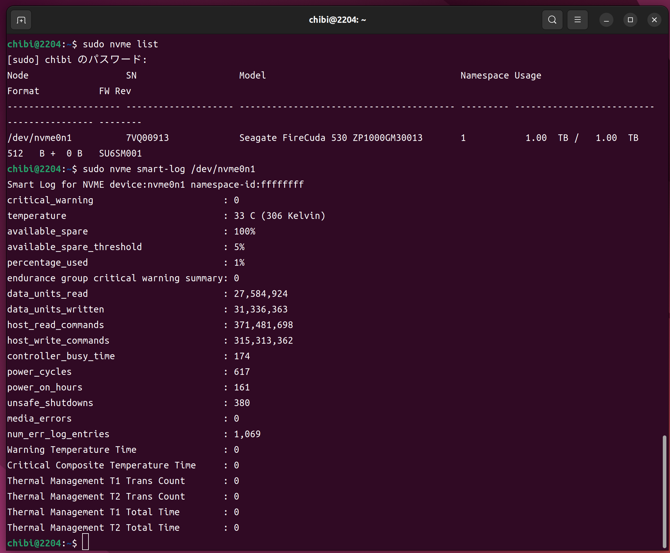Click the serial number 7VQ00913
This screenshot has width=670, height=553.
point(147,138)
